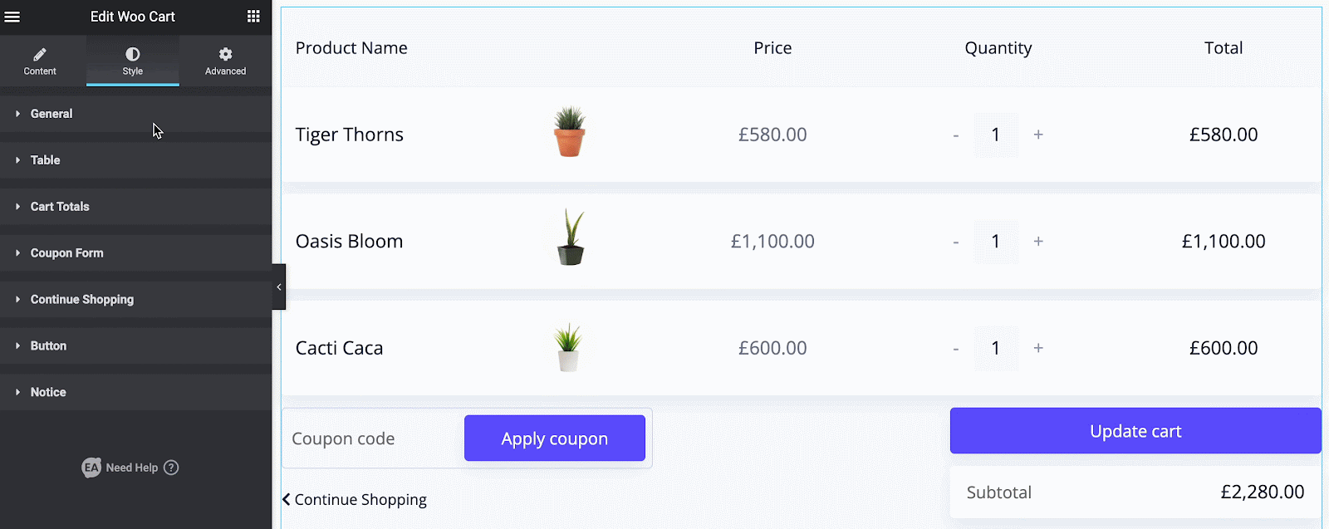Decrease the Oasis Bloom quantity with minus
Screen dimensions: 1329x529
(x=956, y=242)
